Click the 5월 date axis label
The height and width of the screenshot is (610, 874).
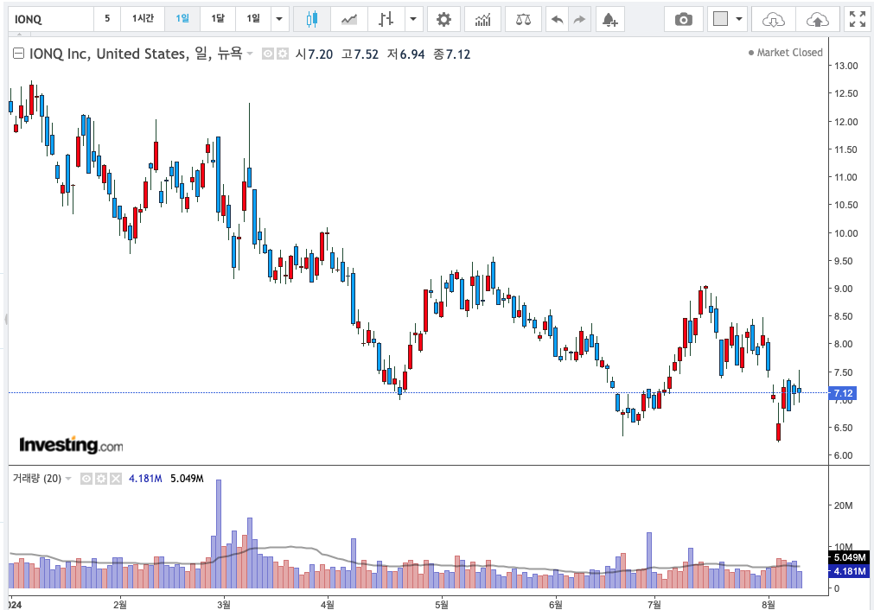click(x=442, y=605)
